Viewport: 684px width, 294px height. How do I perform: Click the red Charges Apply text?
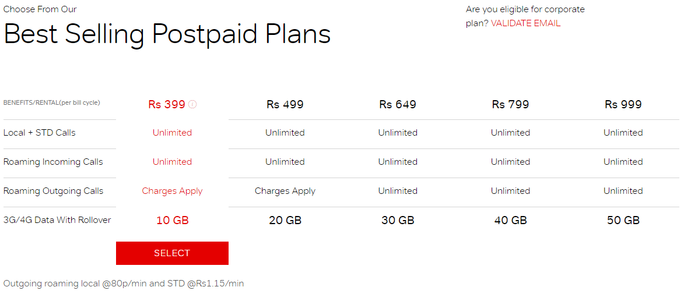172,191
